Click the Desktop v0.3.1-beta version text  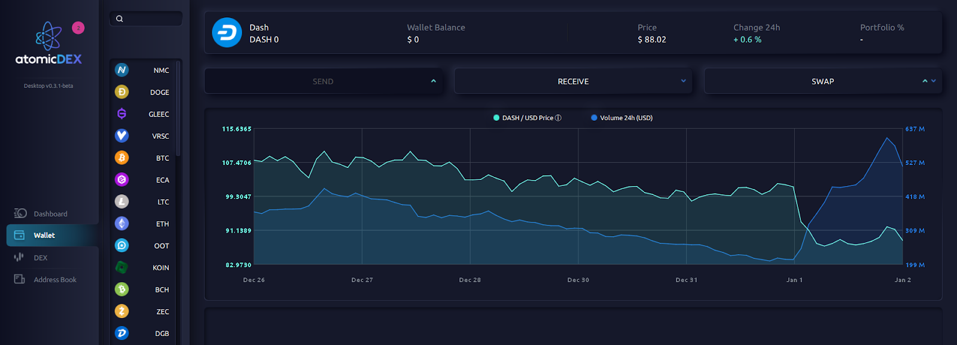pos(48,86)
